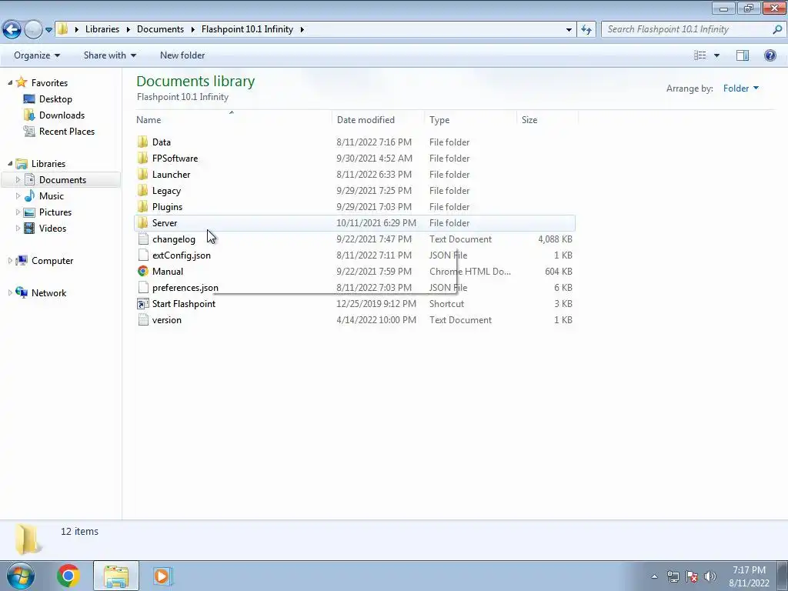
Task: Show the preview pane icon
Action: pyautogui.click(x=743, y=55)
